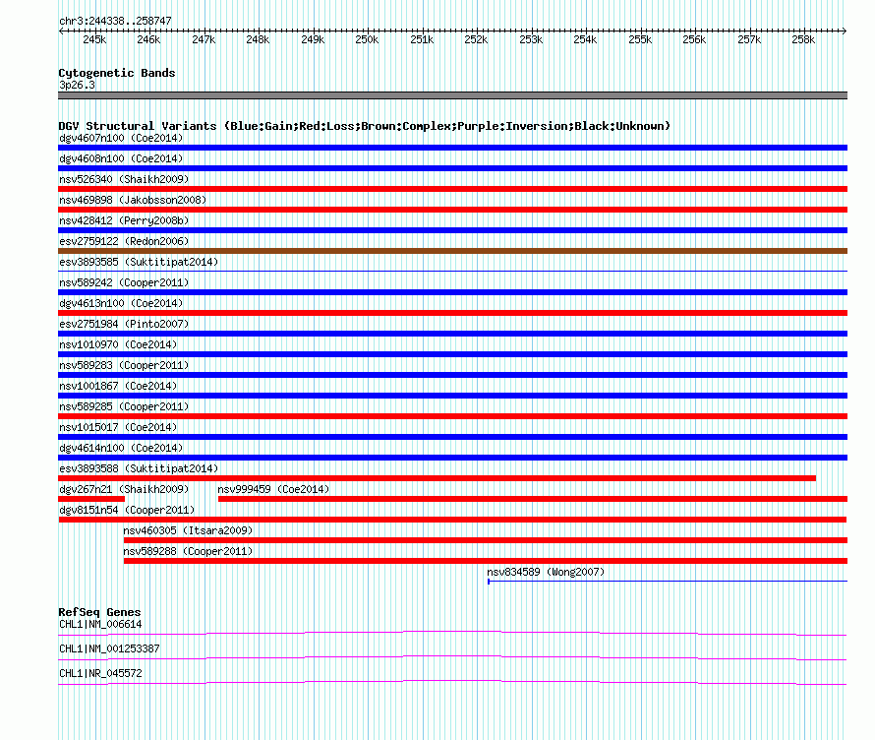Select the esv2751984 (Pinto2007) variant
This screenshot has width=875, height=740.
(124, 324)
